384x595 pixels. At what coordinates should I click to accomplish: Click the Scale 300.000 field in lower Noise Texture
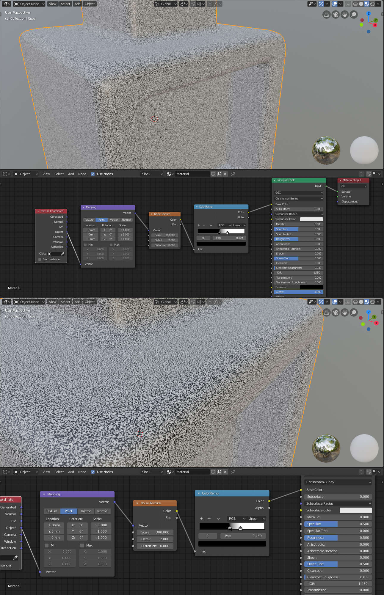click(155, 532)
